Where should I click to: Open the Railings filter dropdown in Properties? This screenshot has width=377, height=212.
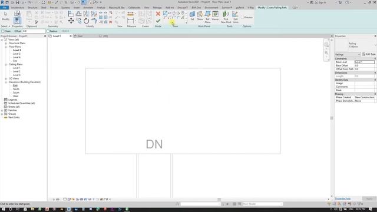(x=348, y=55)
